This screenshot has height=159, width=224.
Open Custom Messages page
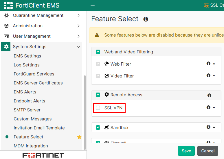tap(33, 119)
